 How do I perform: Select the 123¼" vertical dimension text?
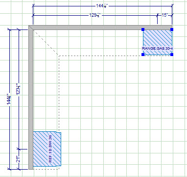(x=18, y=89)
